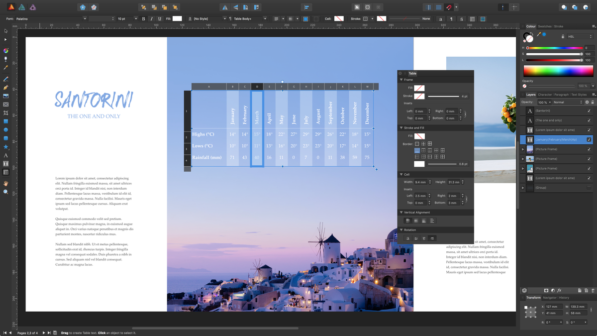Switch to the Navigator tab
This screenshot has height=336, width=597.
tap(549, 297)
